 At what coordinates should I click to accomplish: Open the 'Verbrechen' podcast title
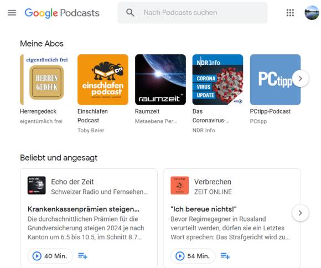click(x=213, y=182)
